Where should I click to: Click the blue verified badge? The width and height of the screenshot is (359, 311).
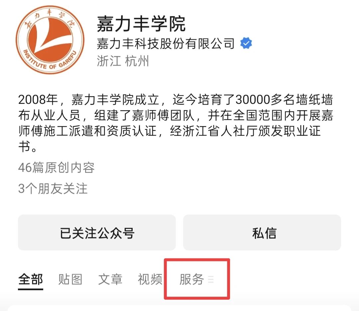pos(246,43)
